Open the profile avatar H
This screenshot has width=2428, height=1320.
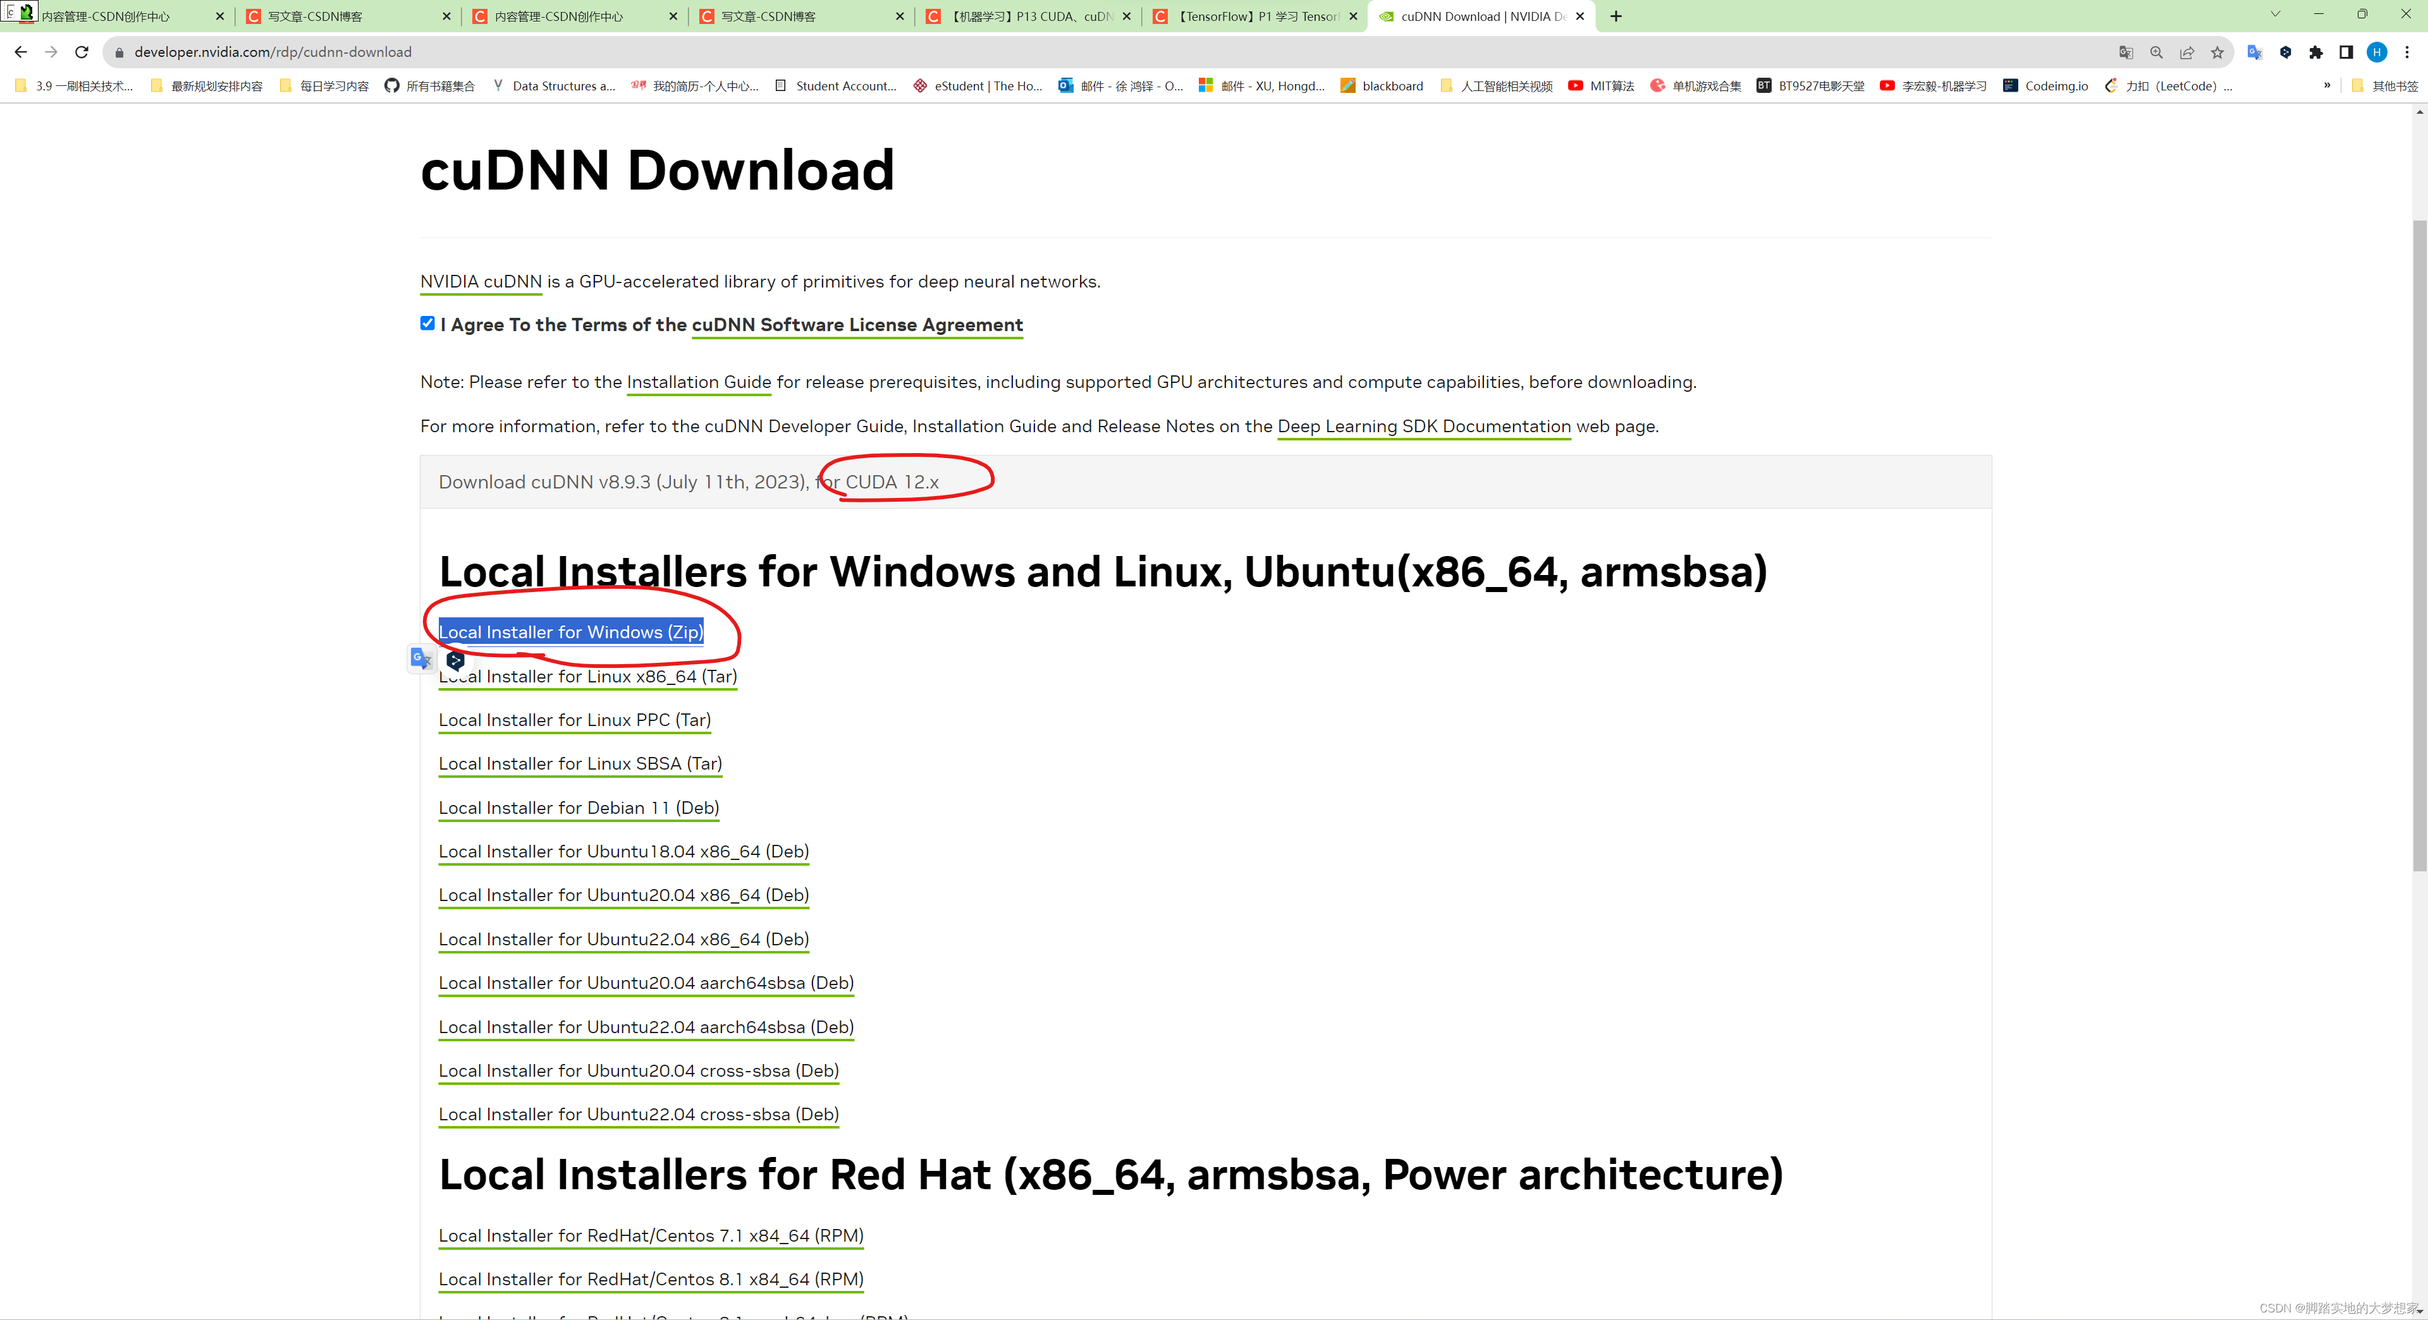[2377, 52]
